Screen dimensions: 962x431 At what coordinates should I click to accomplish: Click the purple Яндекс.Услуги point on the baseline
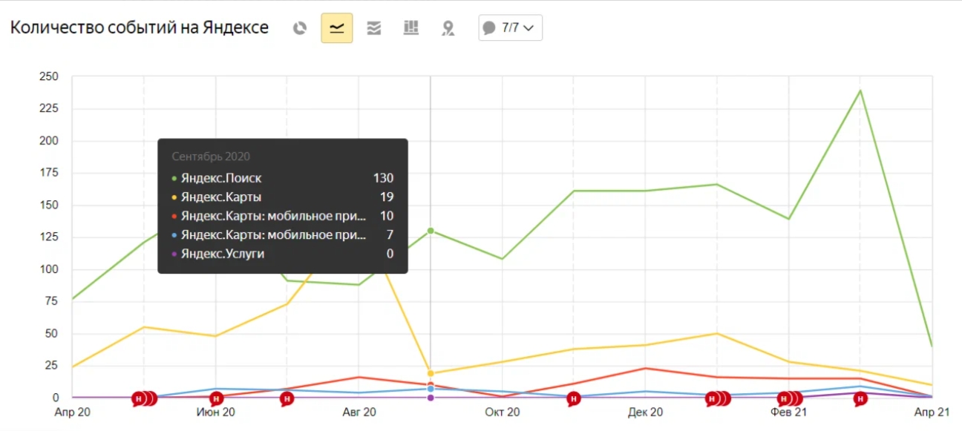click(431, 398)
